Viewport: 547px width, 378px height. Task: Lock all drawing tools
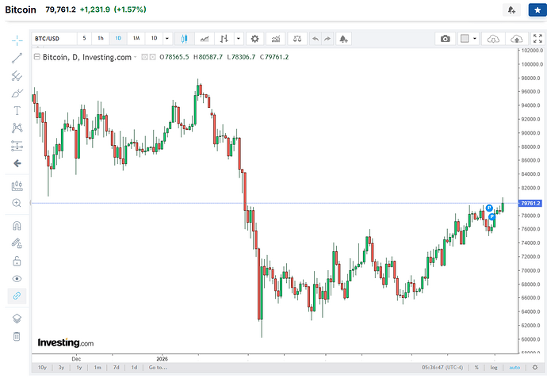[x=17, y=261]
